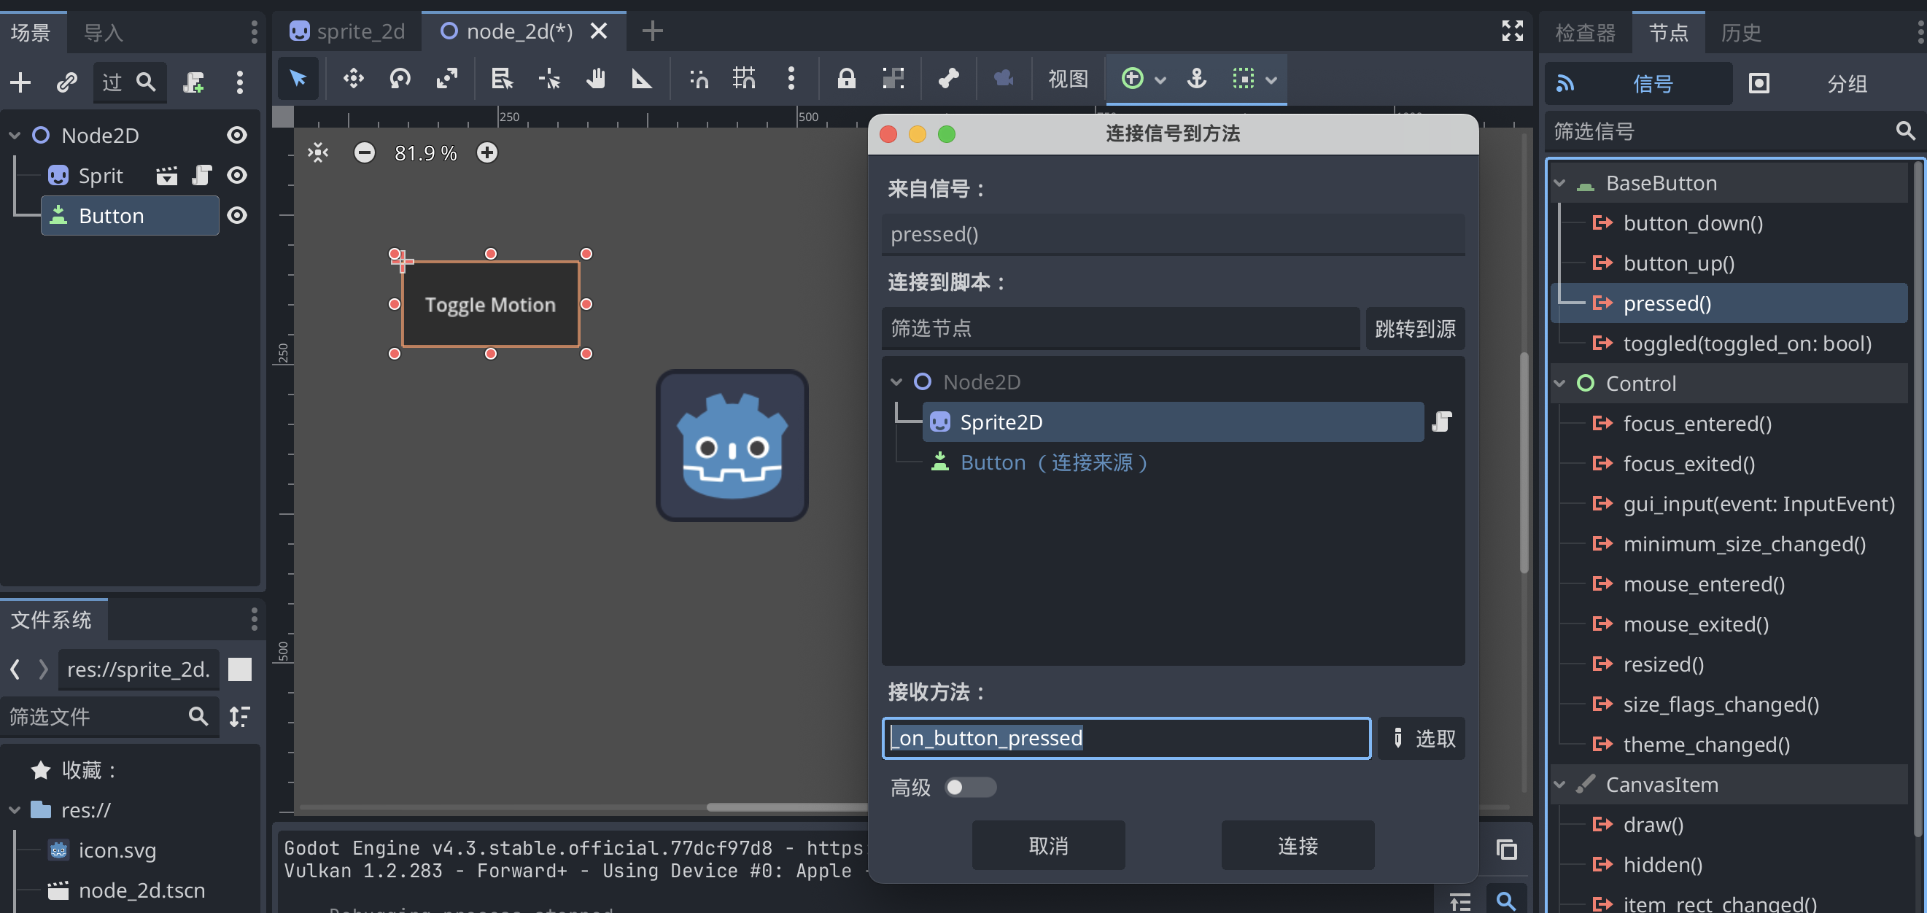Switch to sprite_2d scene tab
1927x913 pixels.
(348, 31)
